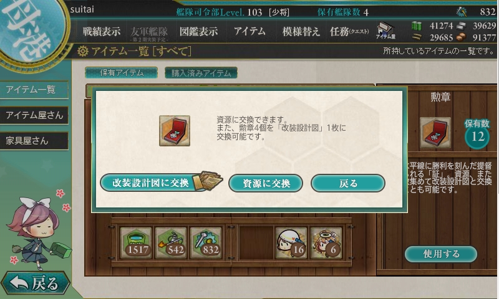Switch to 購入済みアイテム tab

click(201, 73)
